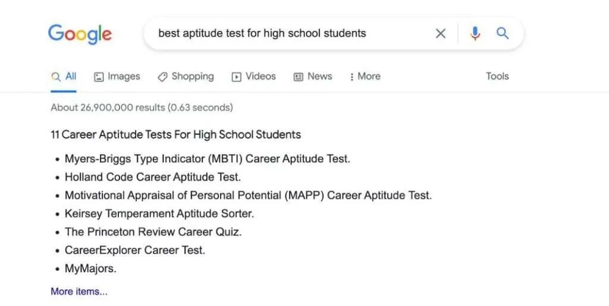Click the Images tab icon
This screenshot has height=306, width=609.
tap(99, 77)
